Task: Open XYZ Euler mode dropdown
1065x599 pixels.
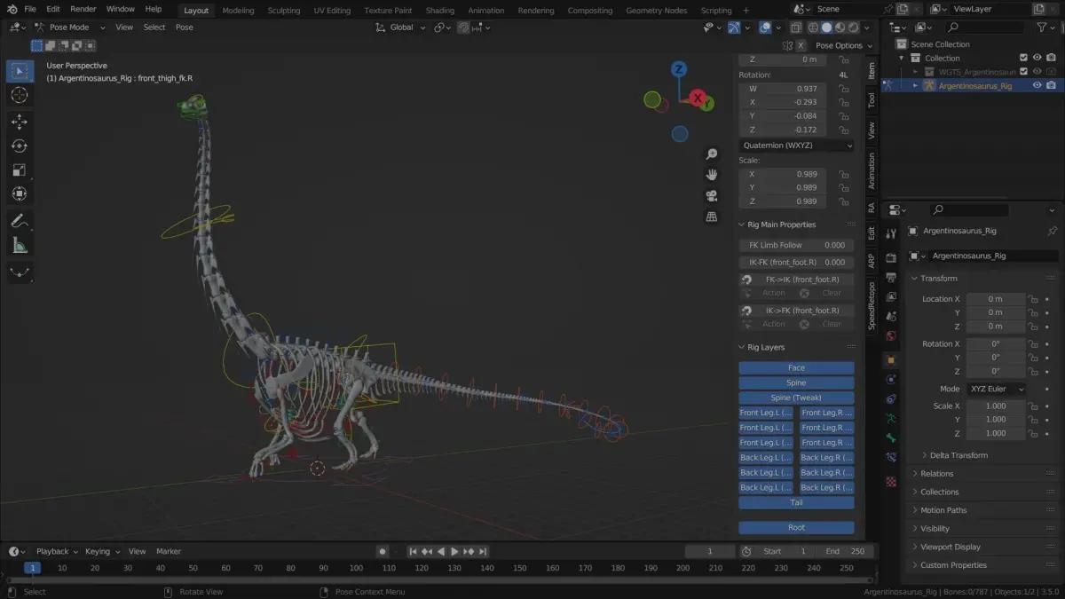Action: (995, 389)
